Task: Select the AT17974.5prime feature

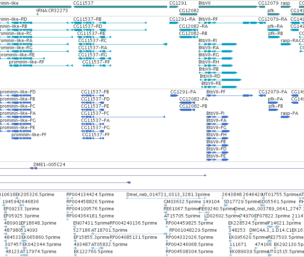Action: tap(38, 252)
